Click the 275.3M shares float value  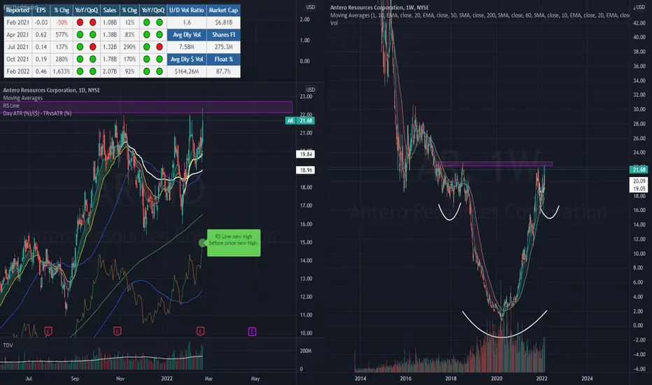pyautogui.click(x=223, y=47)
